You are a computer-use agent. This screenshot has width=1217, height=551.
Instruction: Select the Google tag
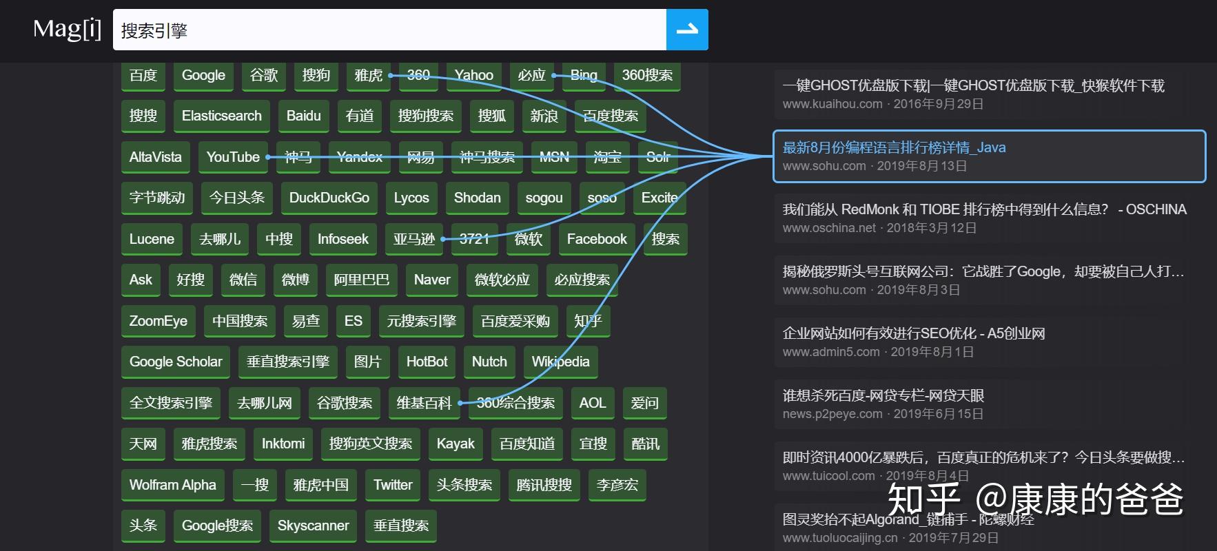click(x=203, y=76)
